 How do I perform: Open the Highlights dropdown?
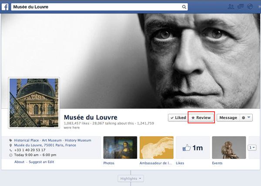tap(130, 179)
